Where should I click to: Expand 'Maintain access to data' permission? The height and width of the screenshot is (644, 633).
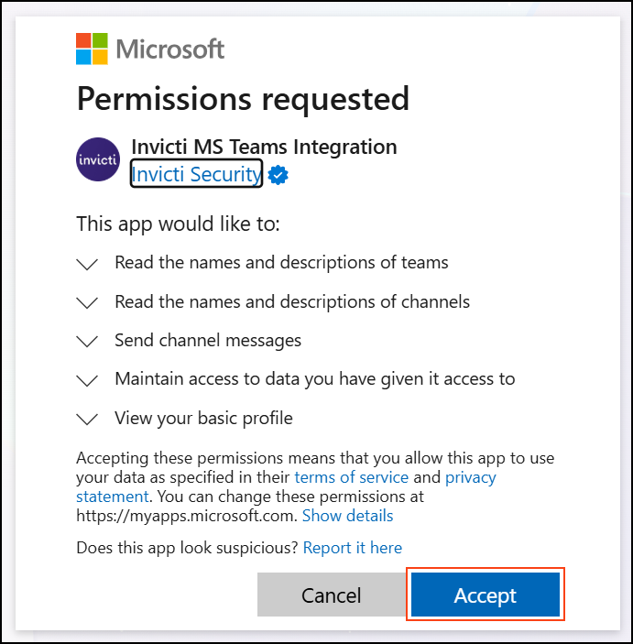click(87, 380)
